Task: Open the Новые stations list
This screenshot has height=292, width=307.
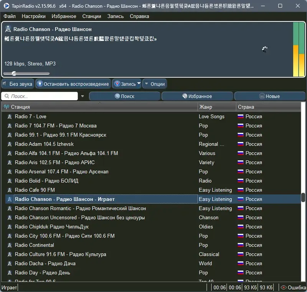Action: [x=270, y=96]
